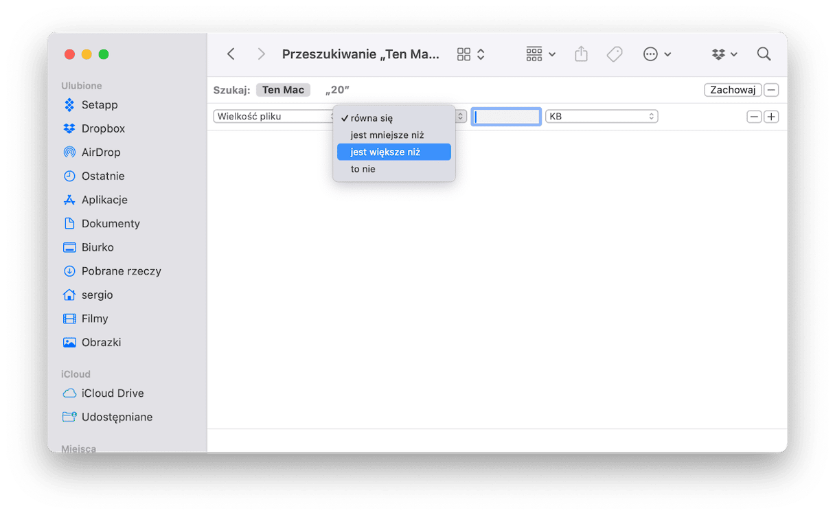
Task: Click the search magnifier icon
Action: (x=764, y=54)
